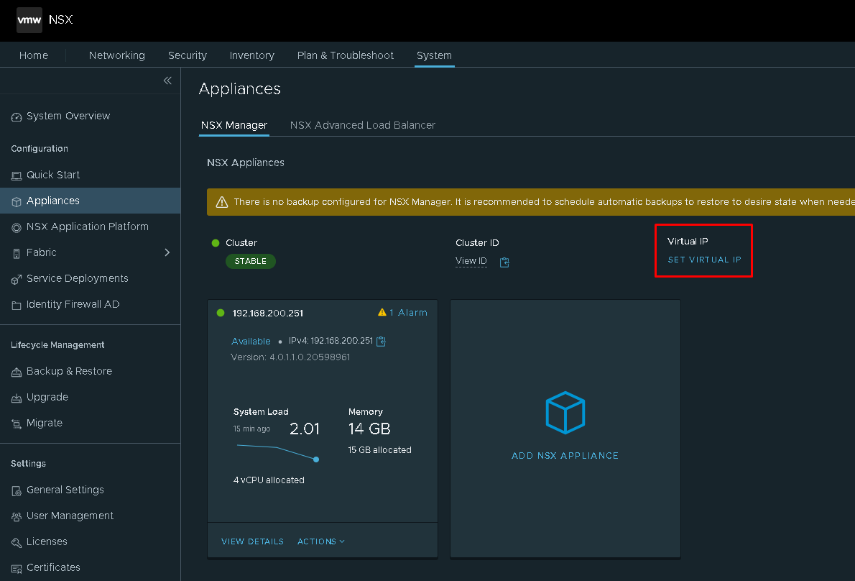Open the Actions dropdown on the appliance card
This screenshot has width=855, height=581.
[320, 541]
